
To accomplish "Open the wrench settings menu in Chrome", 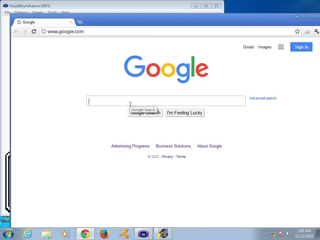I will 316,32.
